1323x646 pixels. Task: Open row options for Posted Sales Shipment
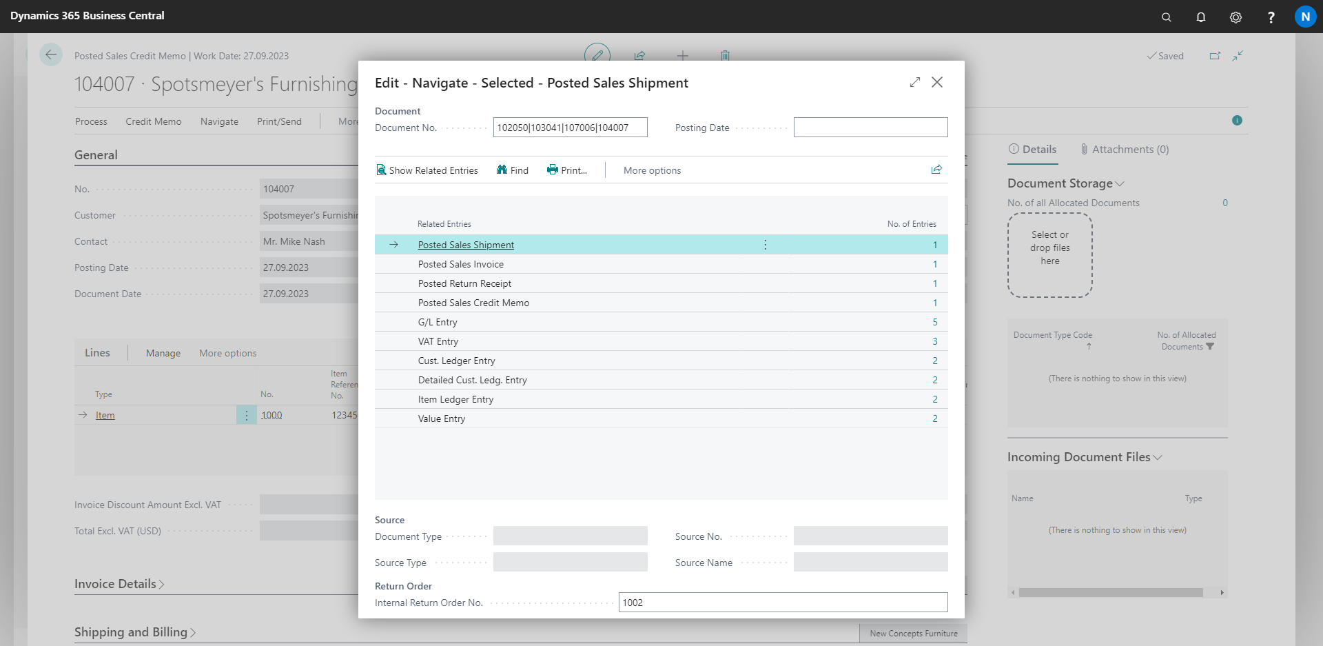(x=765, y=245)
